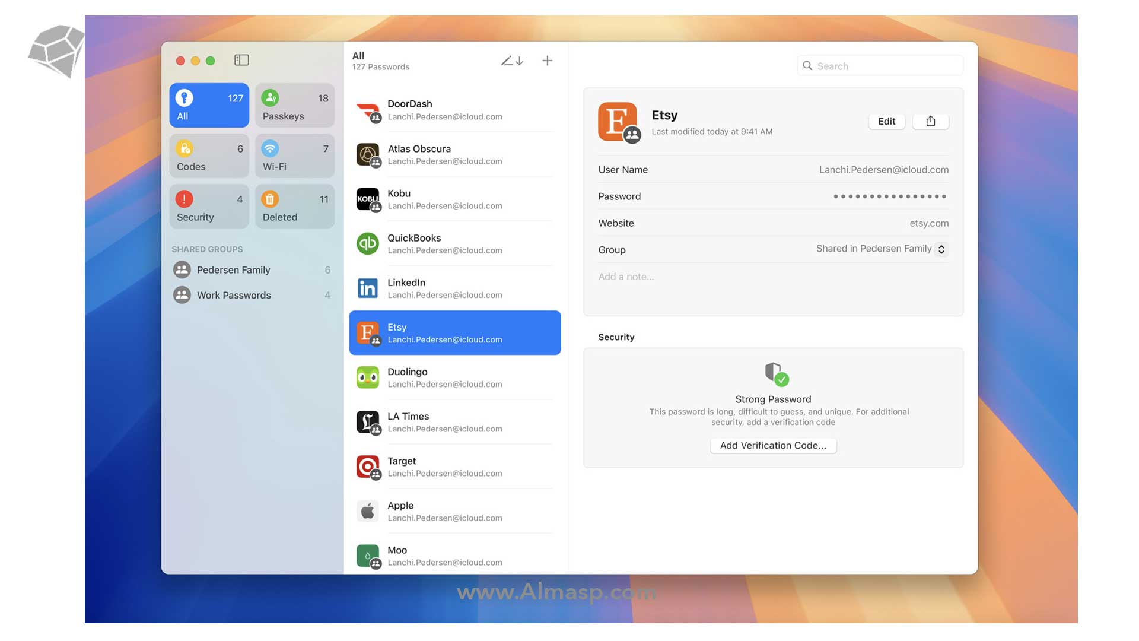Open the Deleted category
This screenshot has height=641, width=1139.
(295, 206)
